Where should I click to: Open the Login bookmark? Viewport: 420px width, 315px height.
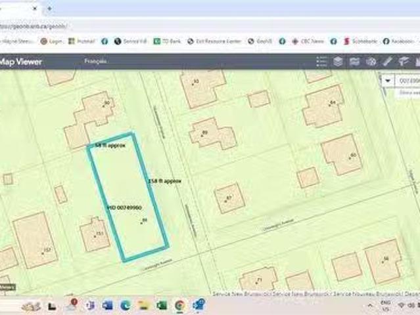[x=51, y=41]
